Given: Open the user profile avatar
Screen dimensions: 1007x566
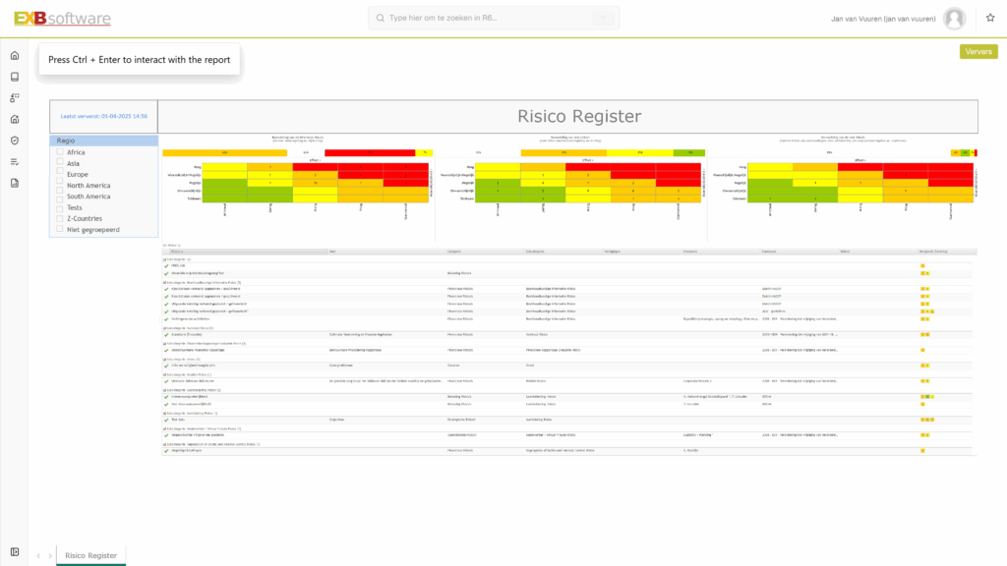Looking at the screenshot, I should coord(954,18).
